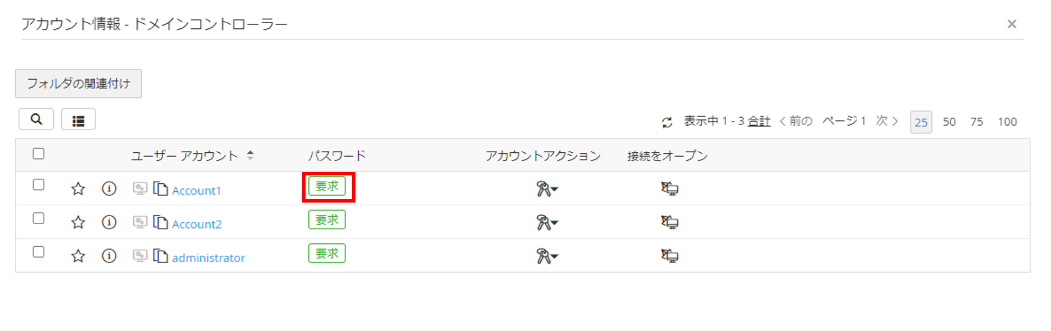Click the フォルダの関連付け button
The image size is (1051, 331).
(78, 84)
